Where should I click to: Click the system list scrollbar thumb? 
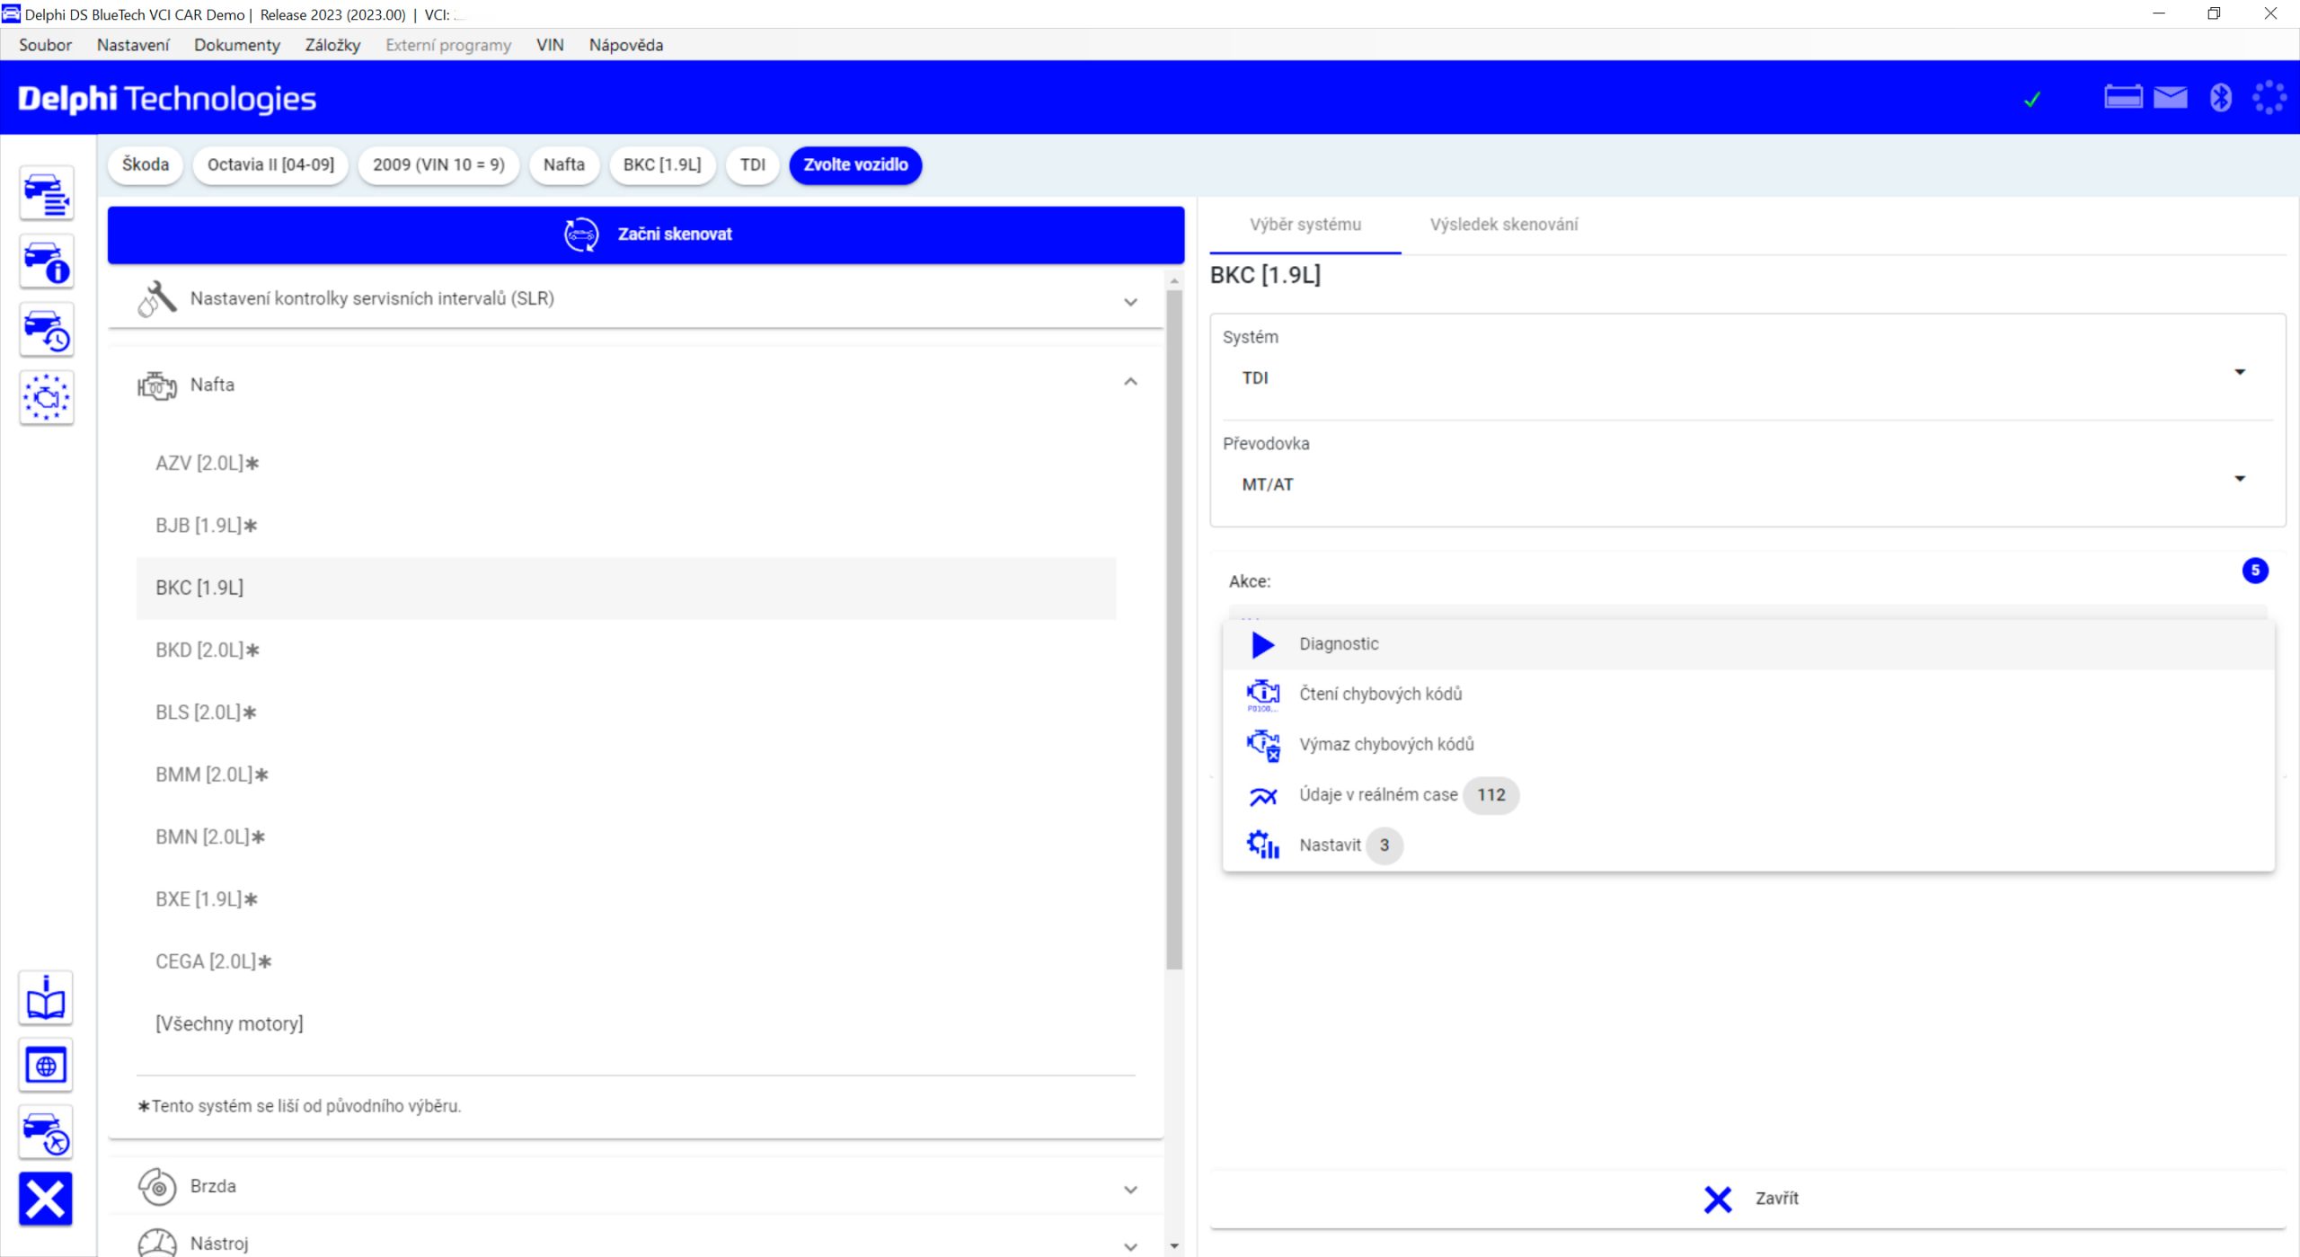tap(1174, 629)
